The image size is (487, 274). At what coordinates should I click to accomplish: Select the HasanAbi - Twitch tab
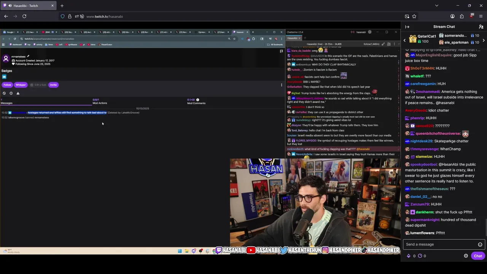[29, 6]
